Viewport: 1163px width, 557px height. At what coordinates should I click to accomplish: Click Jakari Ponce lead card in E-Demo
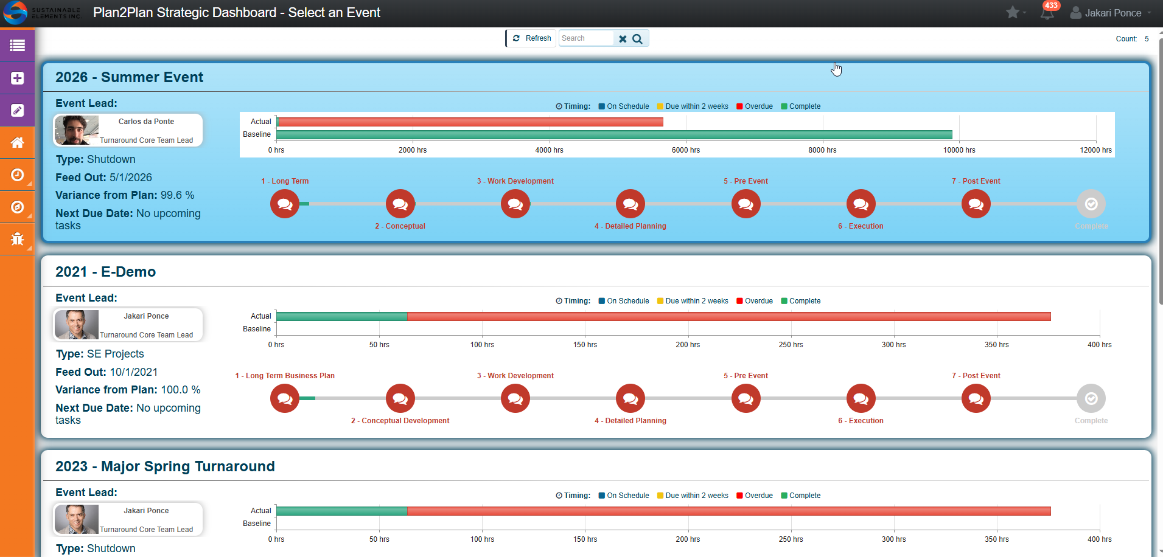[128, 325]
